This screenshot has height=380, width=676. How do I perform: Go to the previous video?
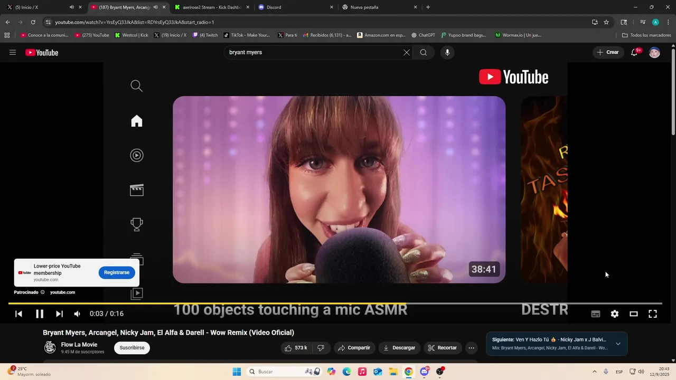[x=18, y=313]
